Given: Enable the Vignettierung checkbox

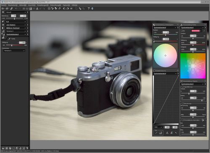Looking at the screenshot, I should point(183,87).
